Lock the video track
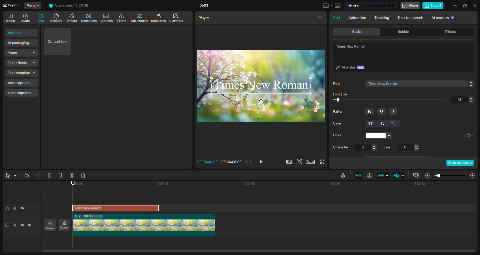Screen dimensions: 480x255 15,225
